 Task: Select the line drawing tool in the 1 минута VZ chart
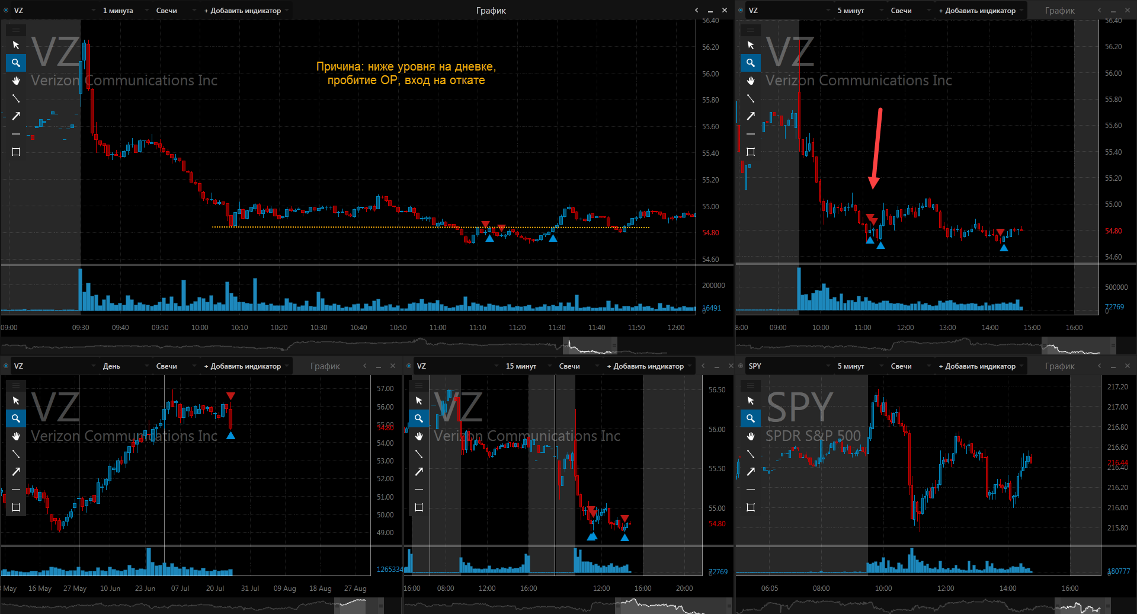(16, 98)
